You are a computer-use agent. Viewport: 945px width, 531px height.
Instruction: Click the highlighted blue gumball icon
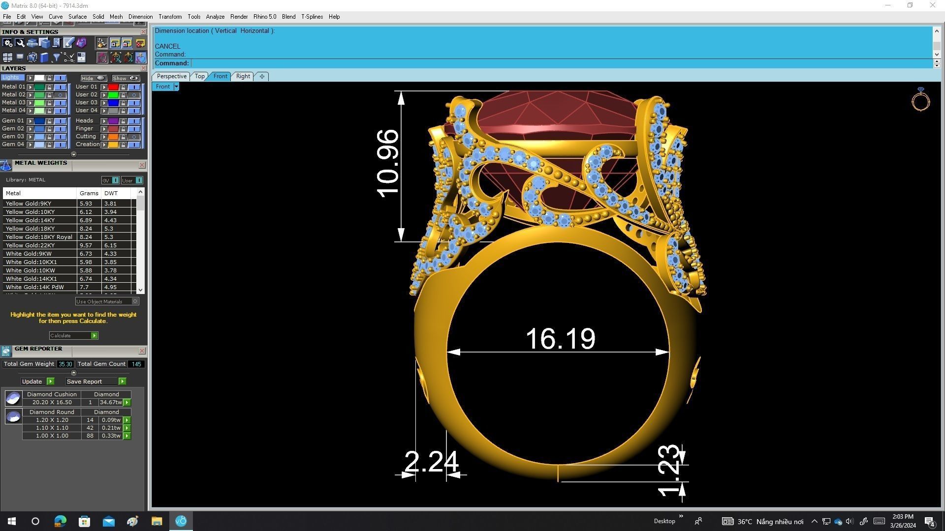click(x=140, y=58)
